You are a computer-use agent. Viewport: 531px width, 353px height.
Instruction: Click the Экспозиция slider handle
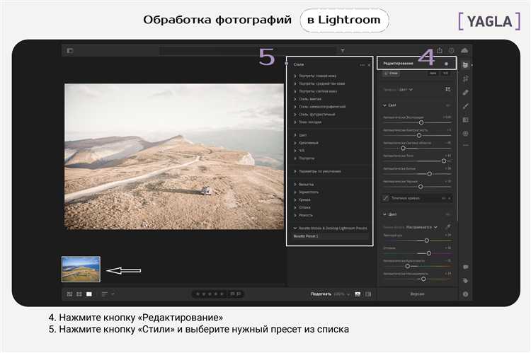coord(421,122)
